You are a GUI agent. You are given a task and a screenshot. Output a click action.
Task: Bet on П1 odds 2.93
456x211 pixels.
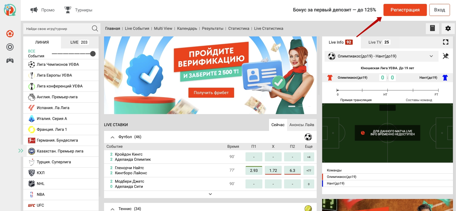click(254, 170)
